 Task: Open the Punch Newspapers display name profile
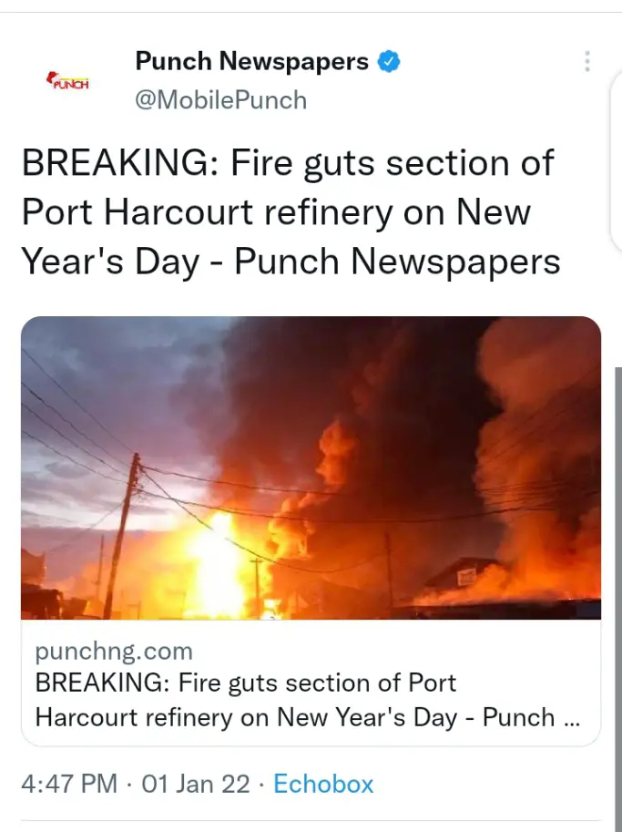click(x=252, y=61)
